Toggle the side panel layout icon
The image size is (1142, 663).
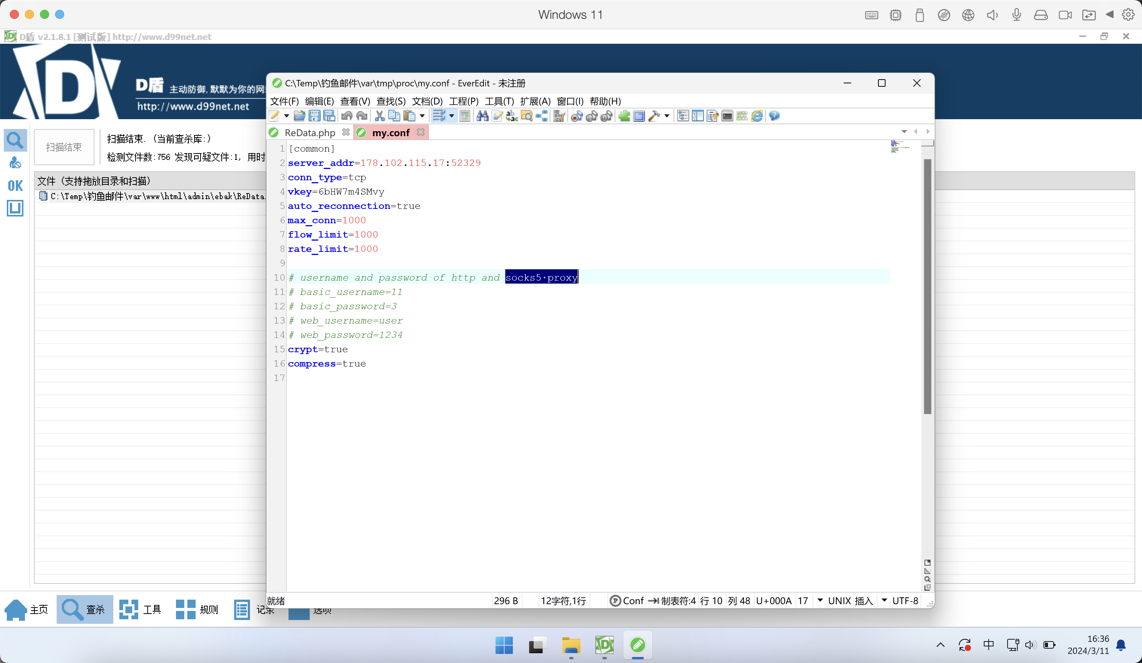(698, 116)
